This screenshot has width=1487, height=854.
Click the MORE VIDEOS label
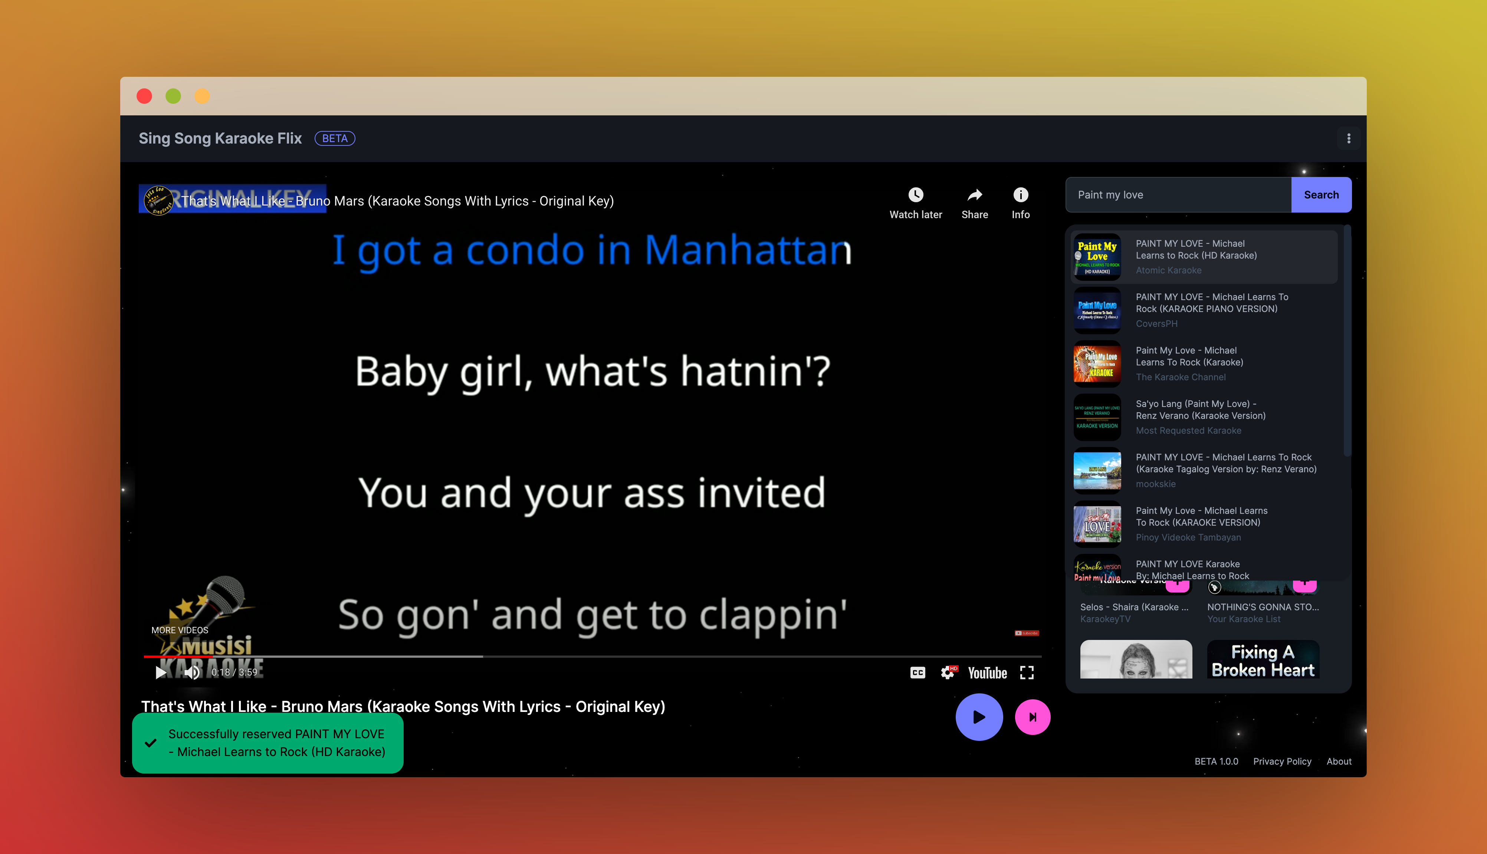point(180,630)
